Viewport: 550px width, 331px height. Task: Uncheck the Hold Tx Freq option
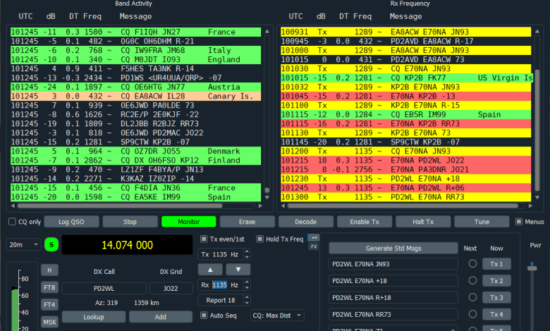click(x=259, y=239)
